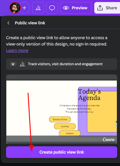The image size is (120, 166).
Task: Open comments via the speech bubble icon
Action: pos(52,8)
